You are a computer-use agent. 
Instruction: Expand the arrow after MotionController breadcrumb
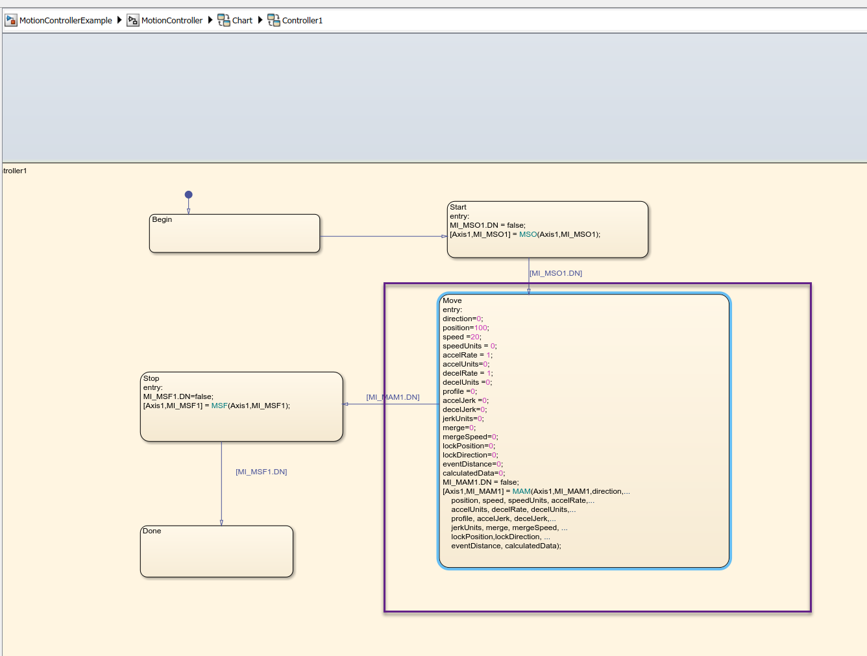pos(210,20)
